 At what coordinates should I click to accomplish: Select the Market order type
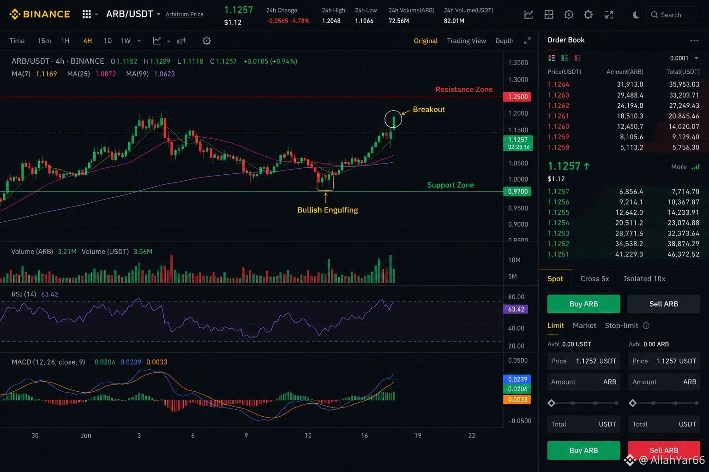coord(584,325)
